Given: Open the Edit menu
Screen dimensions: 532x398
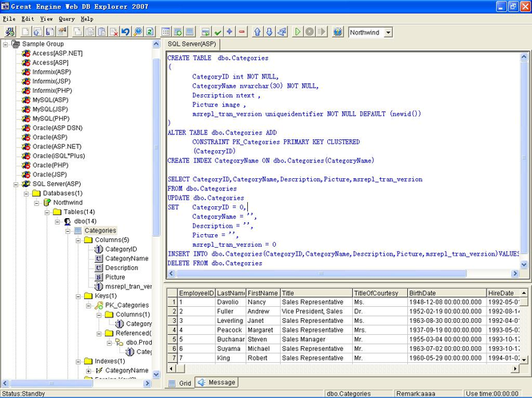Looking at the screenshot, I should [x=27, y=19].
